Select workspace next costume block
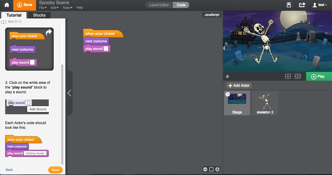This screenshot has width=332, height=175. [96, 41]
